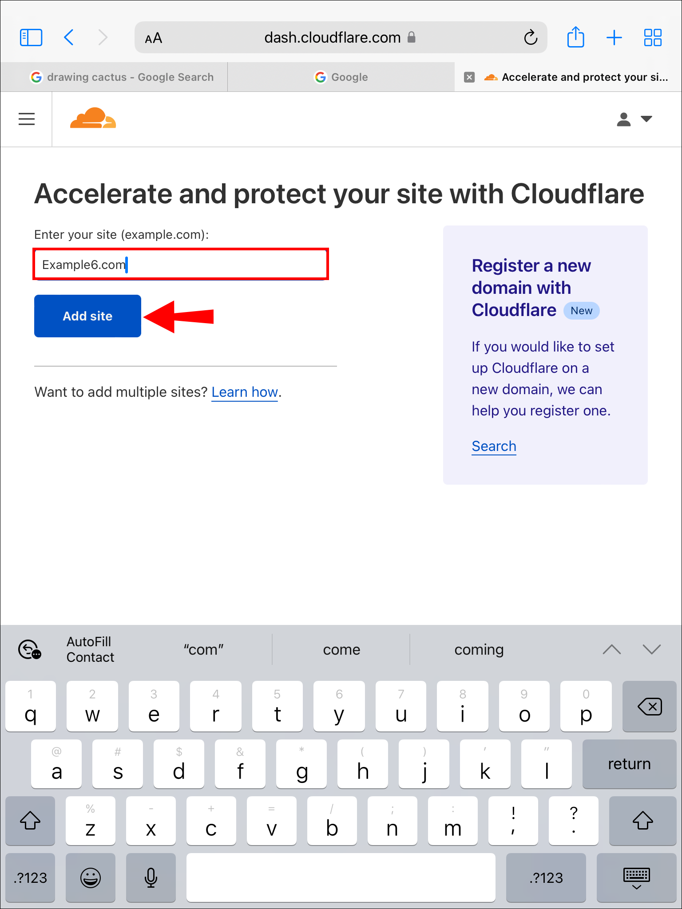Hide the keyboard with the dismiss key
682x909 pixels.
[636, 877]
